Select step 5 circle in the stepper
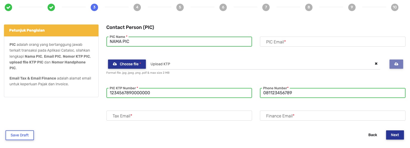 click(180, 7)
